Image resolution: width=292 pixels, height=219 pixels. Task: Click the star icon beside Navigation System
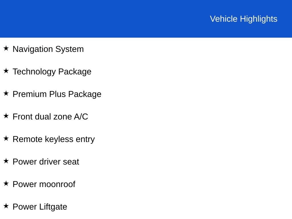(6, 48)
